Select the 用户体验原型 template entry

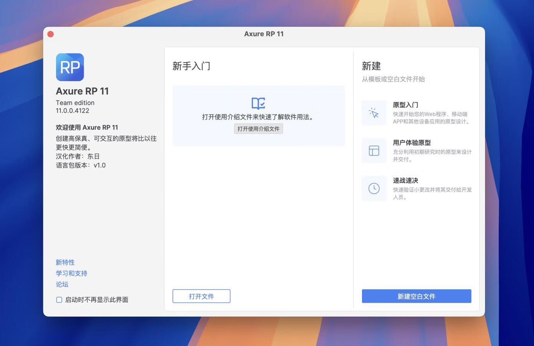415,151
